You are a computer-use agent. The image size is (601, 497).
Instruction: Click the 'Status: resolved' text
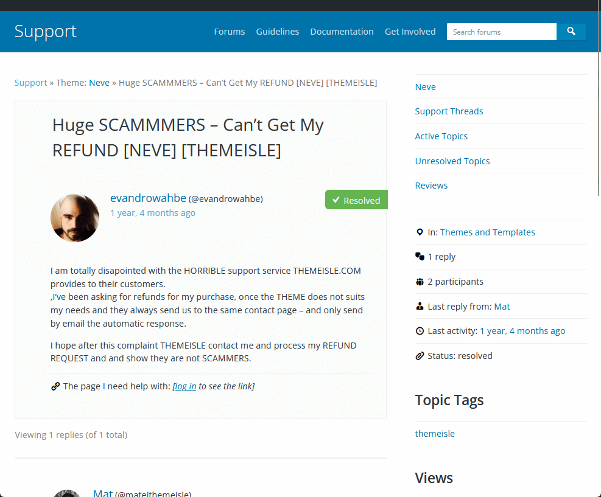(460, 356)
